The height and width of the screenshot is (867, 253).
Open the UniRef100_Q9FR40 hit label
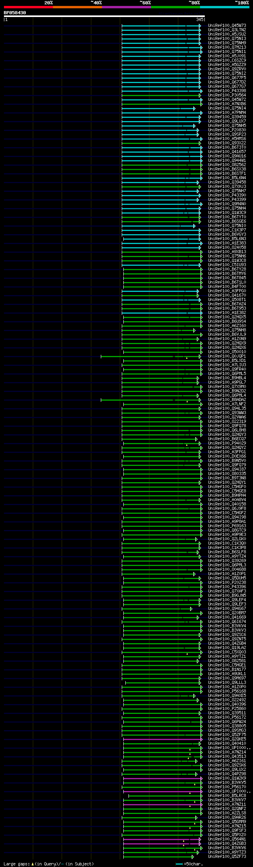click(x=227, y=369)
